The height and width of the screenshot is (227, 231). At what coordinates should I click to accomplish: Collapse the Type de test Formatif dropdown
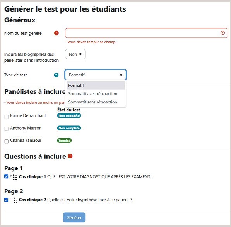(x=96, y=75)
